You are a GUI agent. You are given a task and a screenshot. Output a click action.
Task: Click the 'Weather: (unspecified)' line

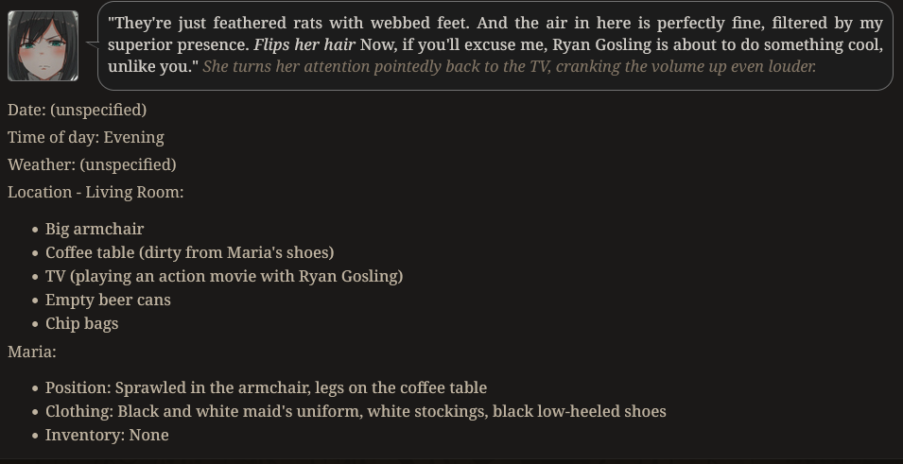pyautogui.click(x=92, y=164)
